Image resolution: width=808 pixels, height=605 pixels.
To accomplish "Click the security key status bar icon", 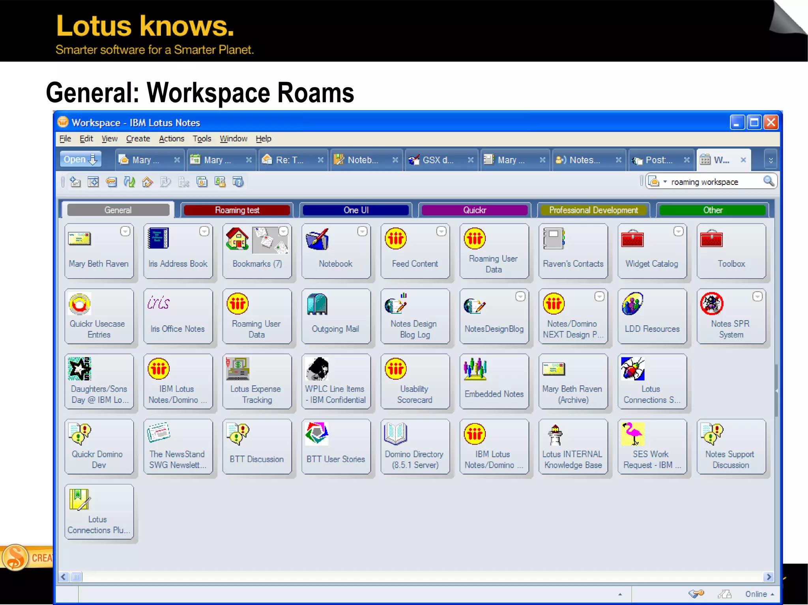I will [696, 594].
